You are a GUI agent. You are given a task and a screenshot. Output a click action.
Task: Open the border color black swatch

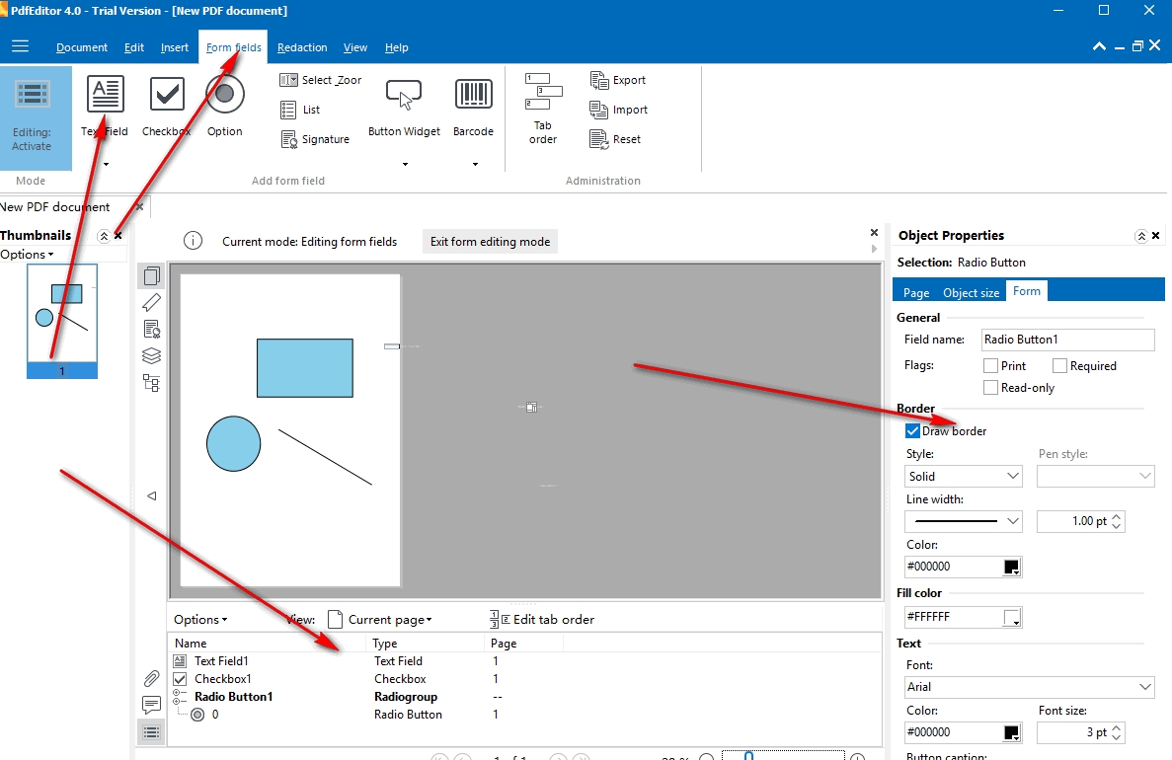point(1011,568)
